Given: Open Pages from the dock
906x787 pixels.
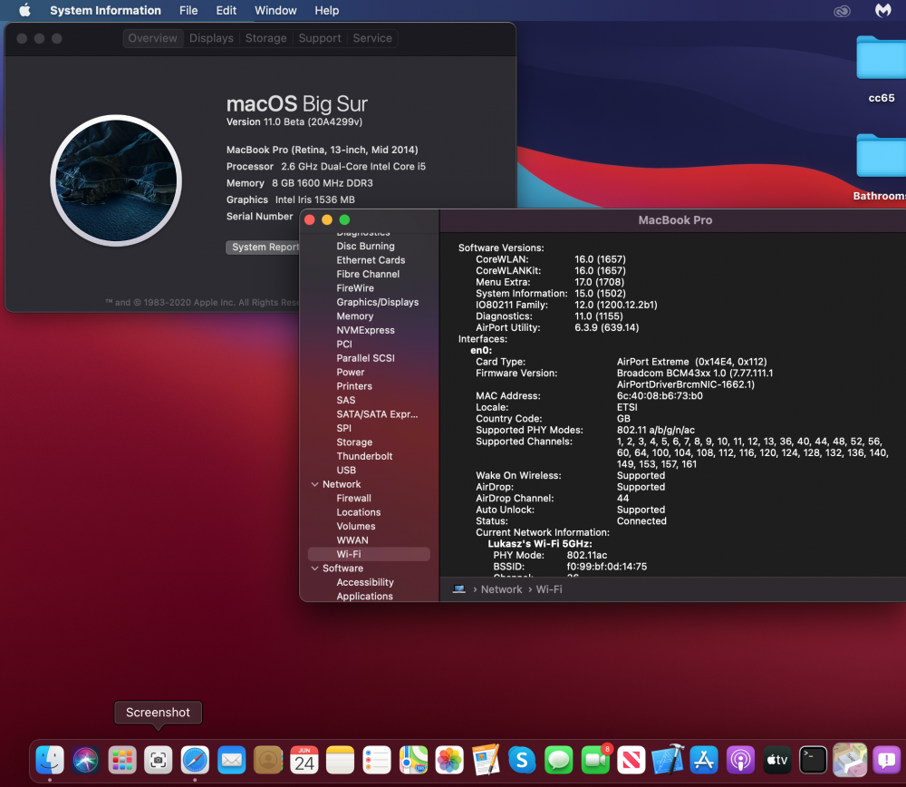Looking at the screenshot, I should point(486,760).
